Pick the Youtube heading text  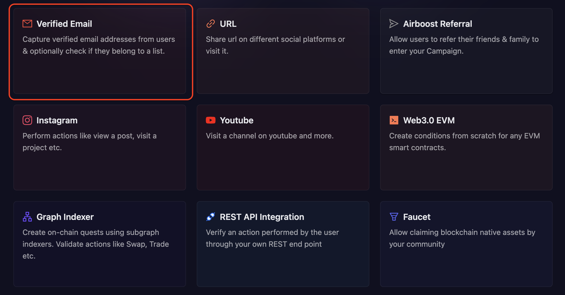tap(236, 120)
